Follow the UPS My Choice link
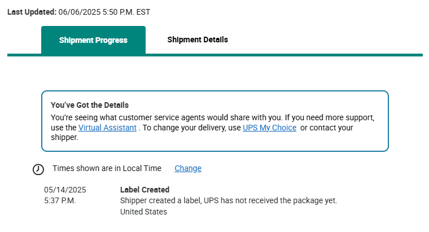The height and width of the screenshot is (232, 429). point(269,128)
